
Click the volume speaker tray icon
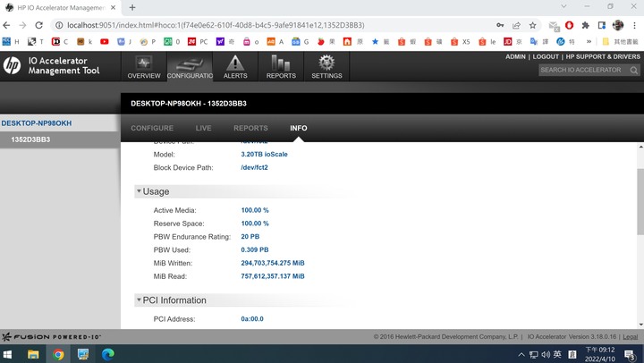pos(546,354)
